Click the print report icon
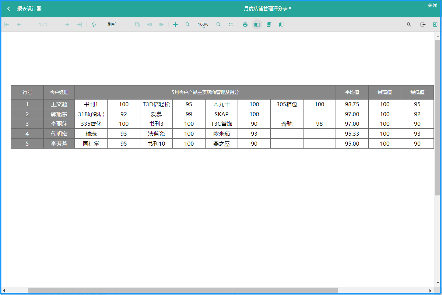This screenshot has height=295, width=442. coord(245,25)
